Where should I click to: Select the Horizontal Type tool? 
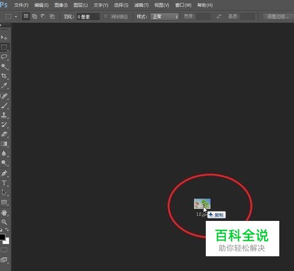[x=4, y=183]
